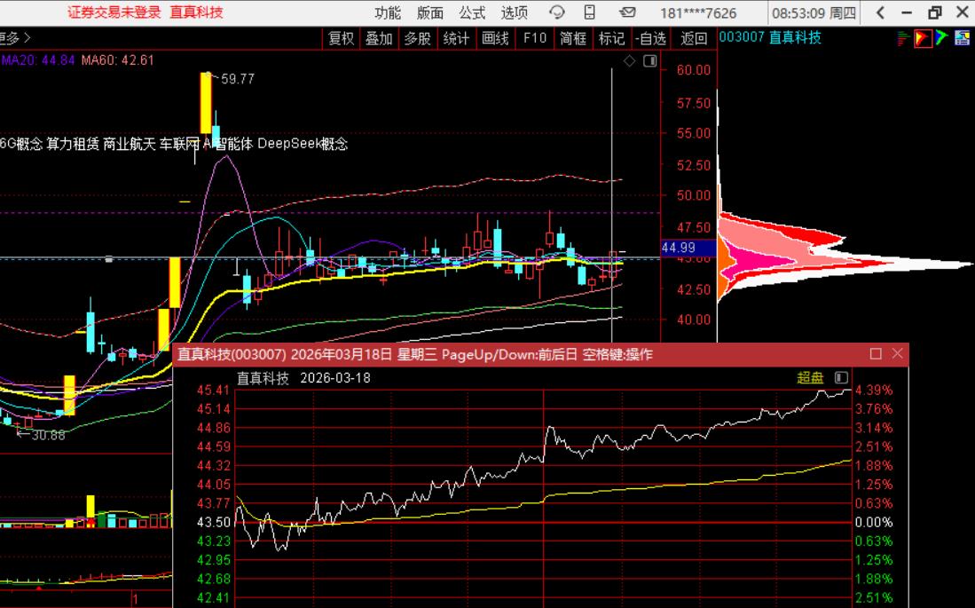Open the 公式 menu
The height and width of the screenshot is (608, 975).
point(472,12)
